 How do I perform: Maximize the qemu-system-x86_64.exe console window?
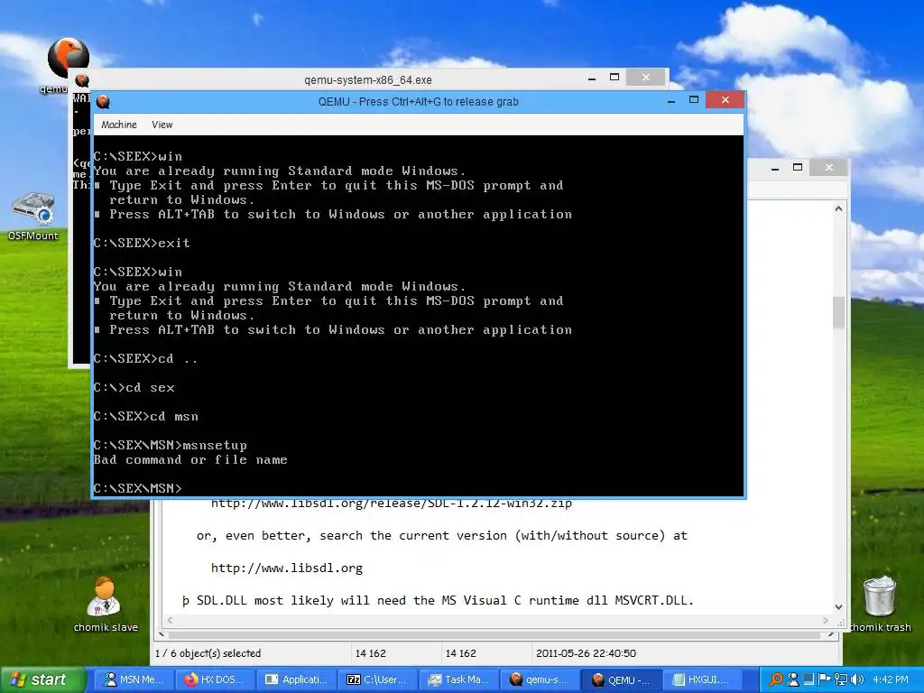tap(614, 78)
